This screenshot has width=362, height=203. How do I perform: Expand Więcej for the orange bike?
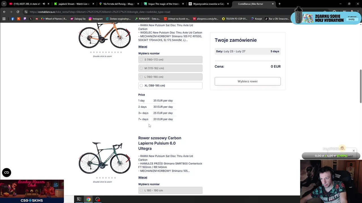(143, 47)
